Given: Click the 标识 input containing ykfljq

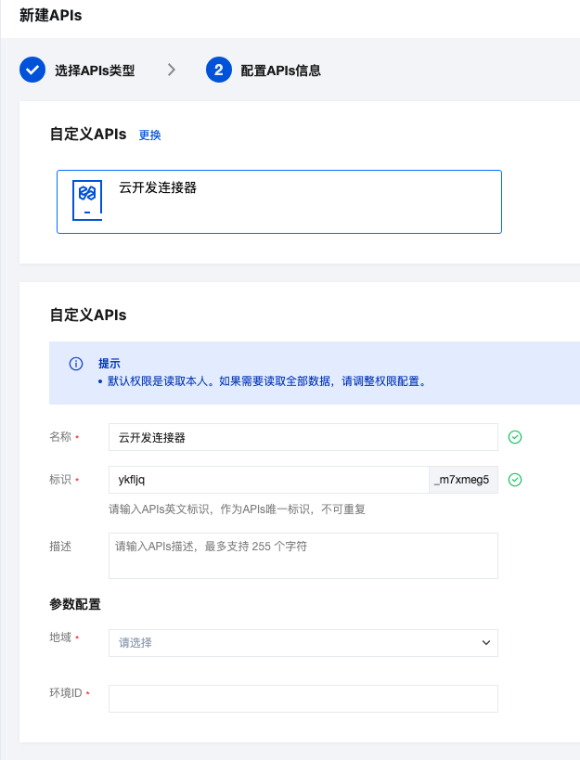Looking at the screenshot, I should (x=269, y=480).
